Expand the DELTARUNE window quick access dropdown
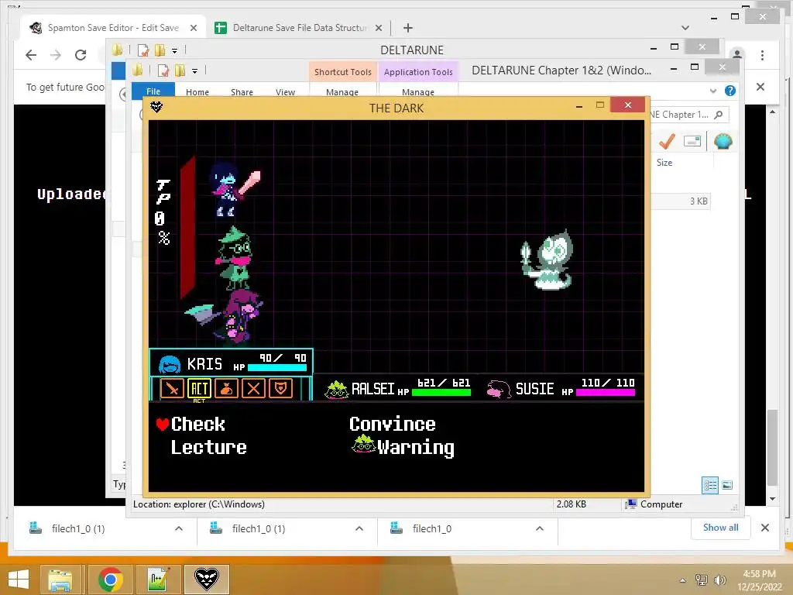Screen dimensions: 793x595 (174, 50)
